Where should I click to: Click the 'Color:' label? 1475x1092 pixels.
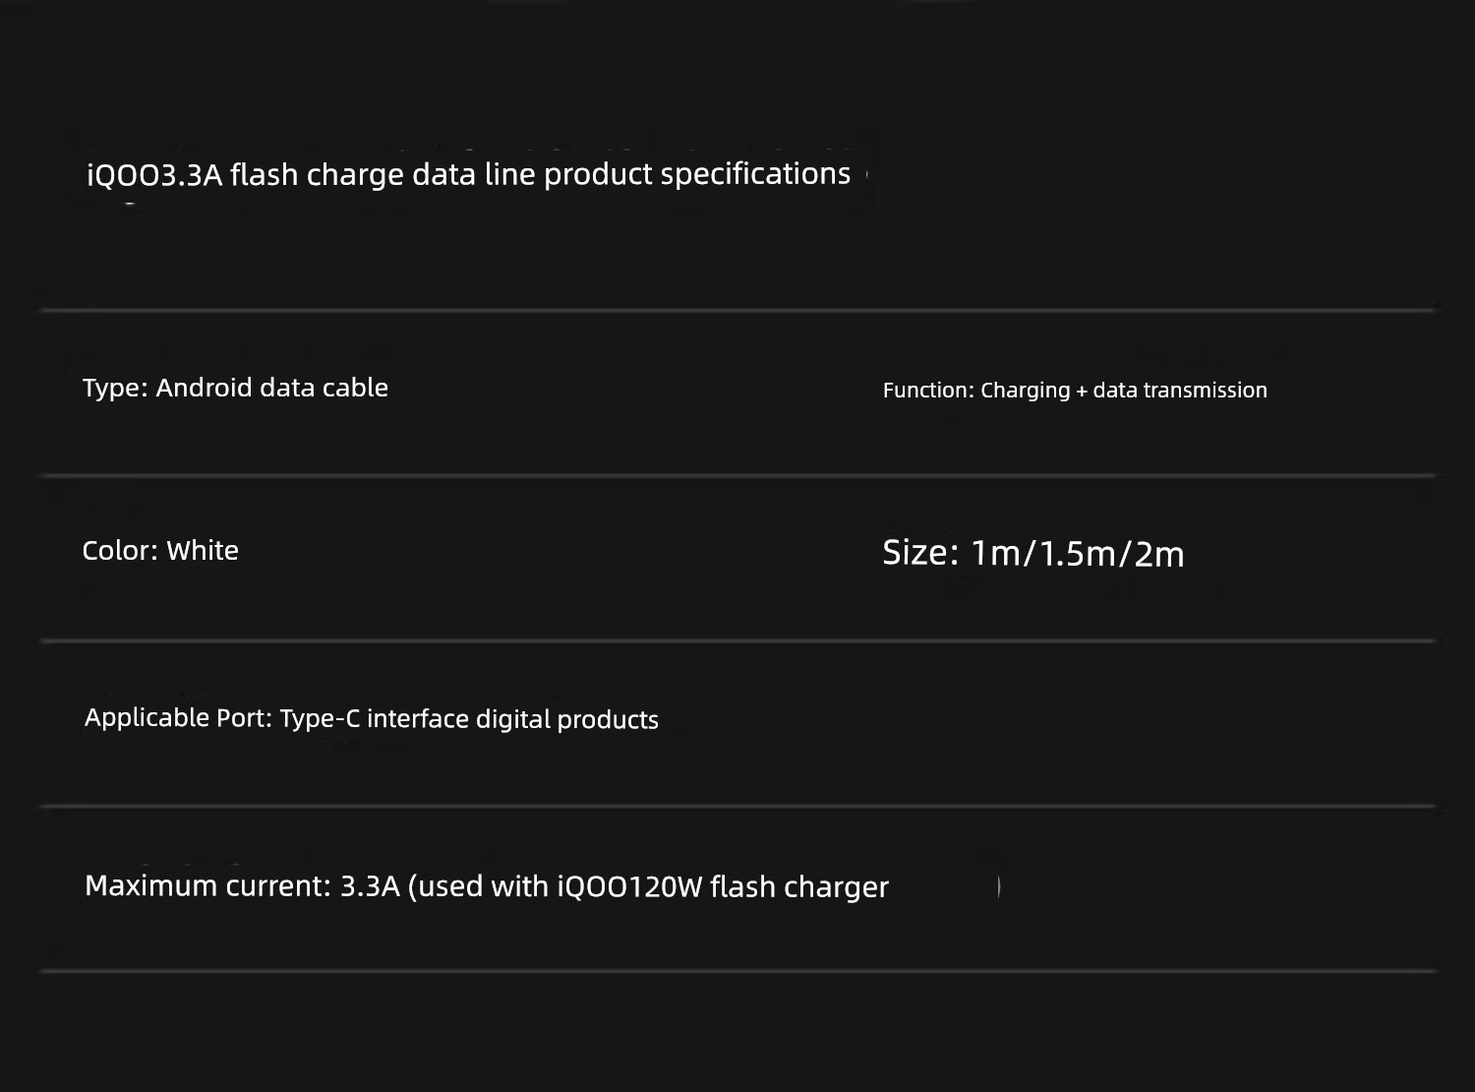(119, 551)
